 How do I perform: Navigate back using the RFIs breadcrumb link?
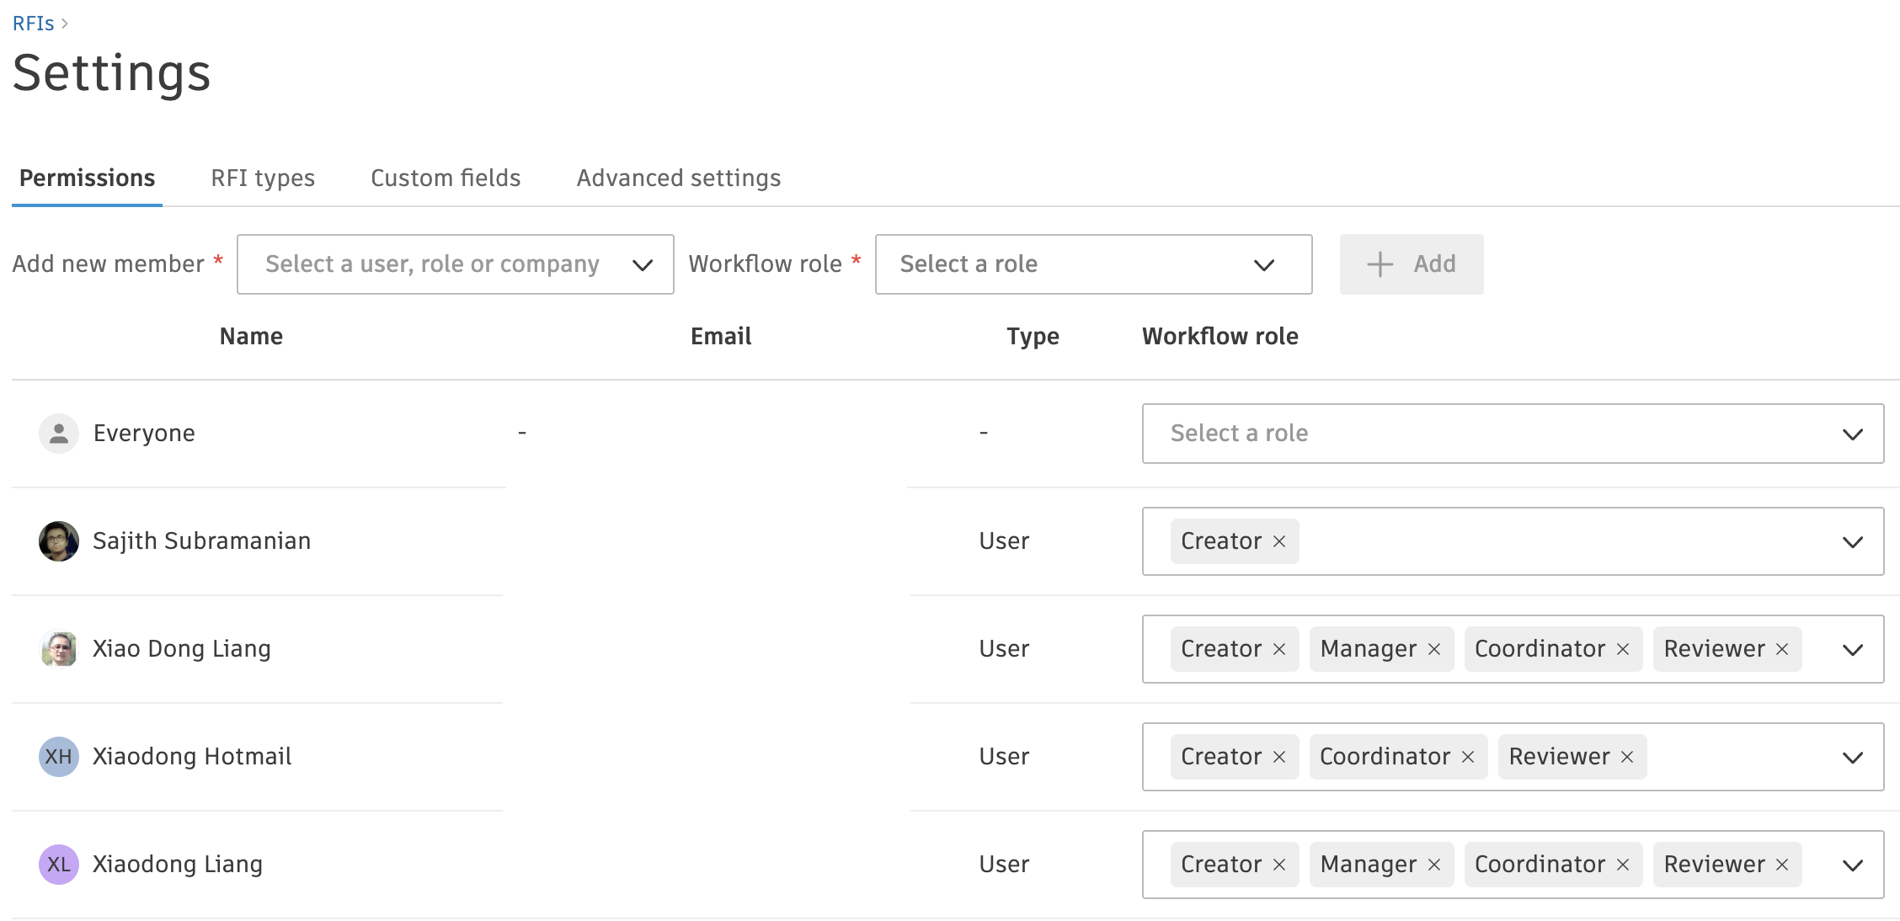[x=33, y=23]
